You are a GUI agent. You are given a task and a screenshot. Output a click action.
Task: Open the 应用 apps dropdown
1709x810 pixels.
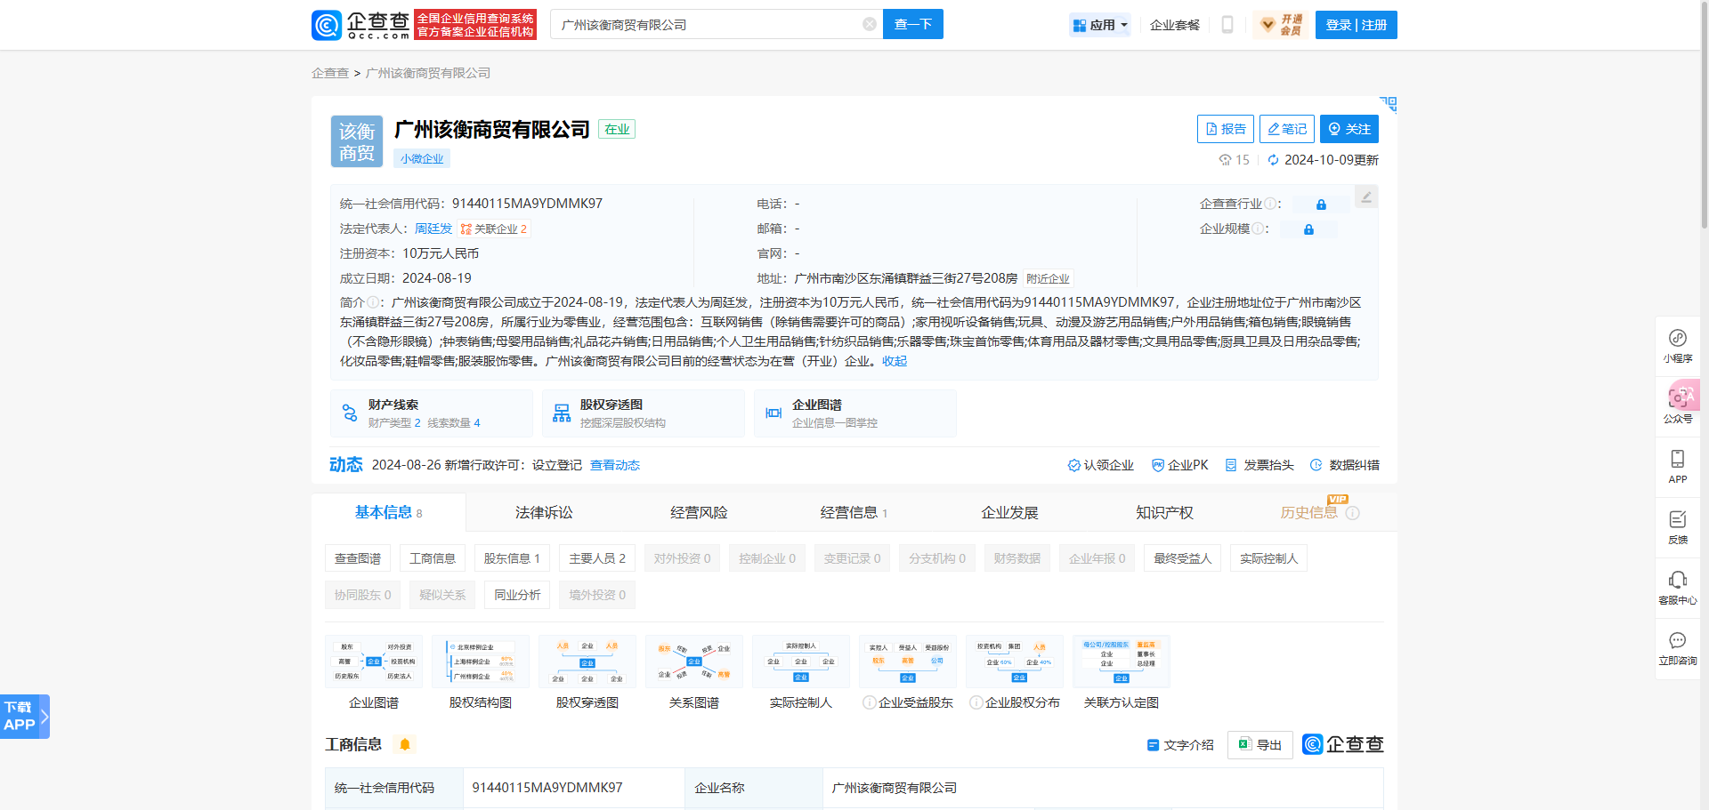[x=1100, y=24]
